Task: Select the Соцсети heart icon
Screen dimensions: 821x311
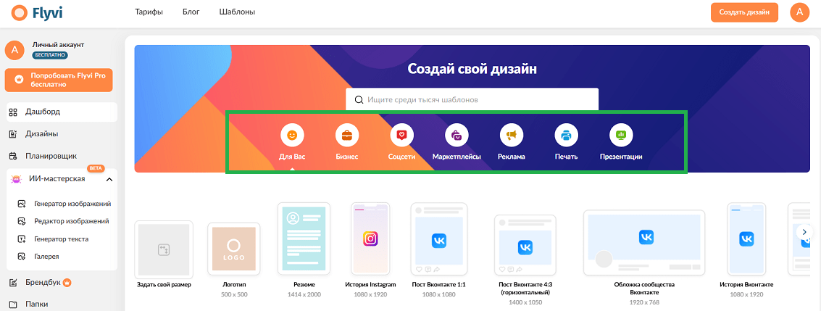Action: [402, 136]
